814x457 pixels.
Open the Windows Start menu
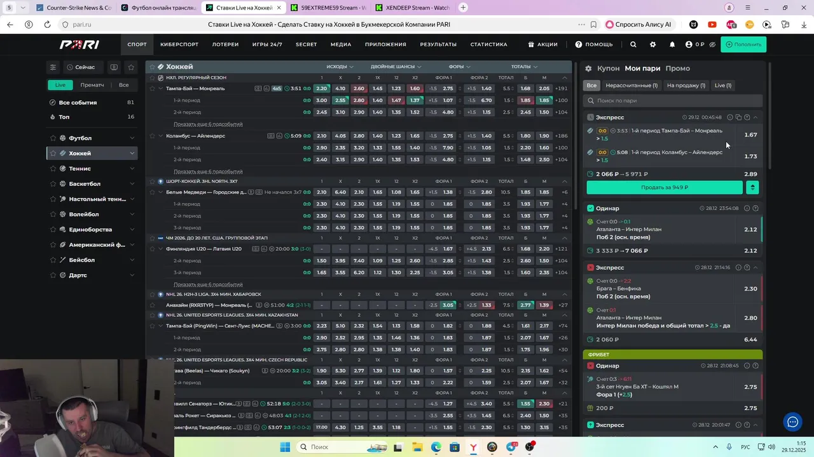[x=284, y=447]
